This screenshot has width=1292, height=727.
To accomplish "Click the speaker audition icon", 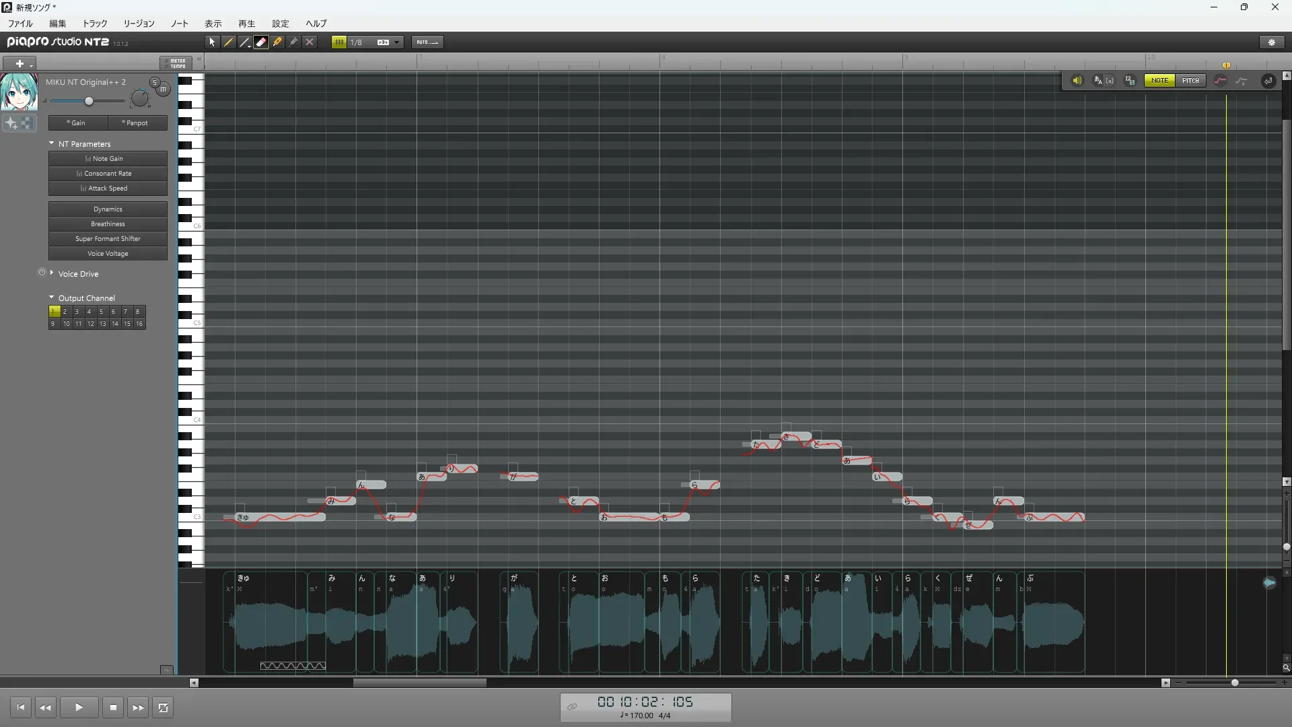I will (1077, 81).
